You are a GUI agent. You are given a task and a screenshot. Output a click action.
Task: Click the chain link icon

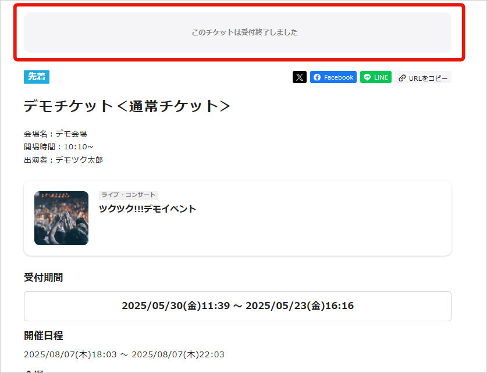(x=402, y=78)
